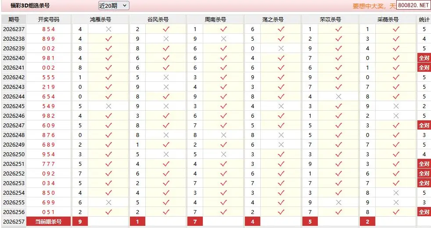This screenshot has height=228, width=431.
Task: Click red checkmark in 谷风杀号 row 2026237
Action: coord(166,29)
